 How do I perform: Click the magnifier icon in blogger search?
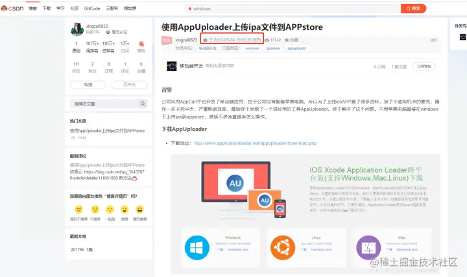point(143,104)
